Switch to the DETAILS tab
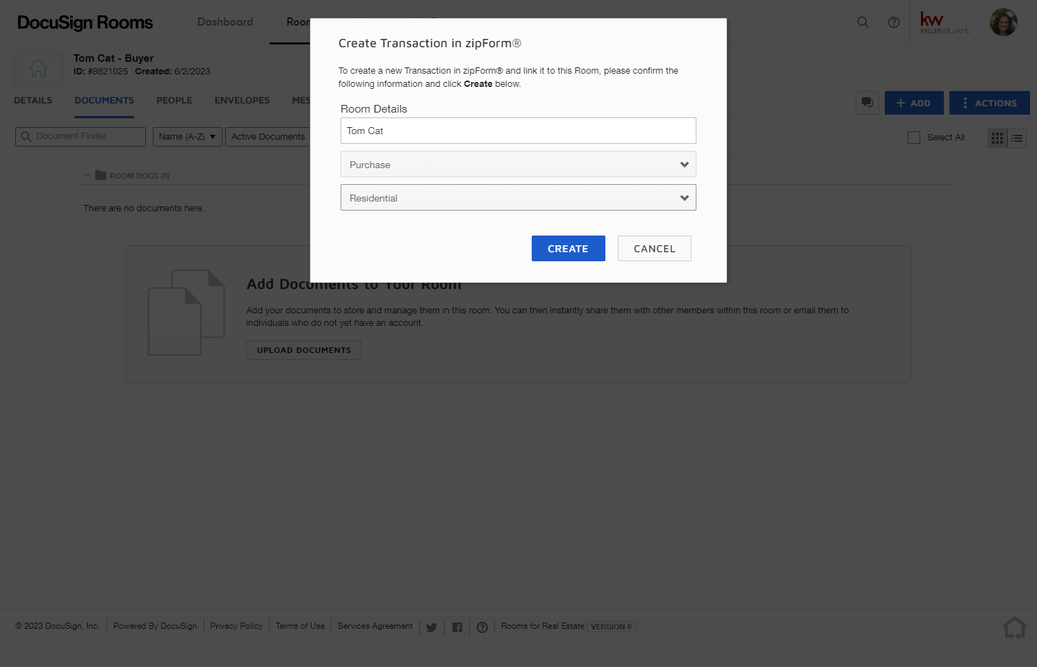1037x667 pixels. point(33,101)
